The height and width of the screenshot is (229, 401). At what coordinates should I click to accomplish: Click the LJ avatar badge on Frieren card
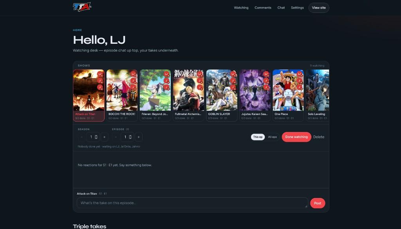166,74
